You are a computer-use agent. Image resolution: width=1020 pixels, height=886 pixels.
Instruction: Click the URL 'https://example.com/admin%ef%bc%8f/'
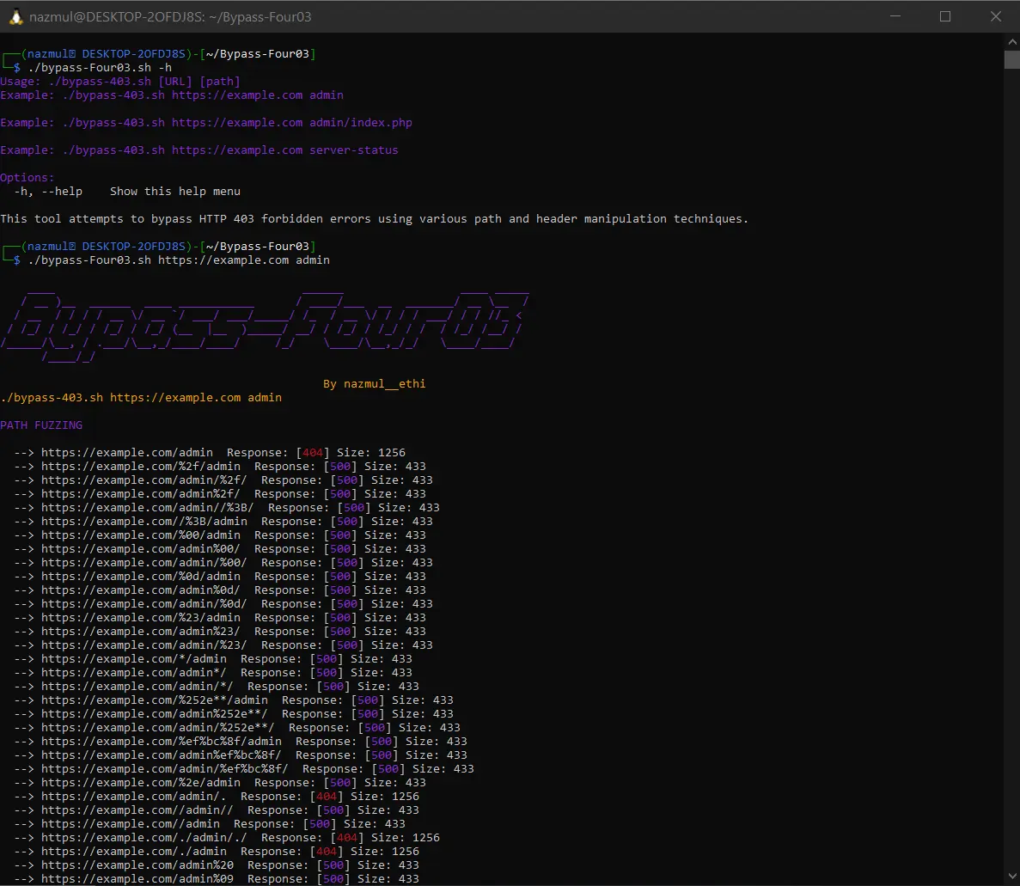pyautogui.click(x=162, y=755)
